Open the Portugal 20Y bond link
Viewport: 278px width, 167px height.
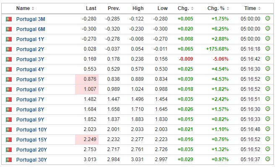coord(31,150)
